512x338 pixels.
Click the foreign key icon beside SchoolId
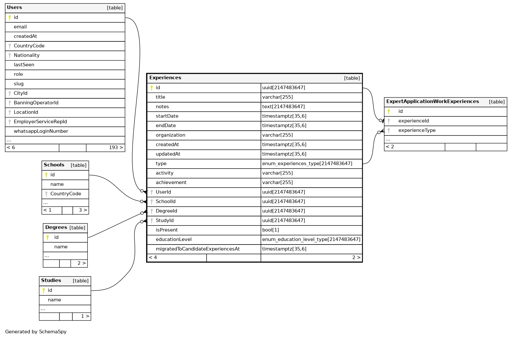(152, 202)
